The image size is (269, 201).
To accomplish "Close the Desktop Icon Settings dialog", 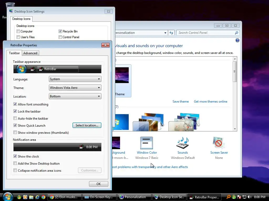I will (108, 12).
